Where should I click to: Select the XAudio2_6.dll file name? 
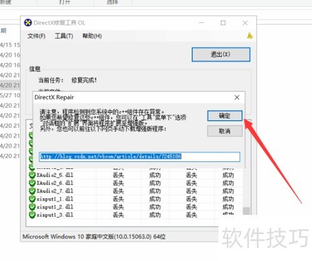pos(55,183)
